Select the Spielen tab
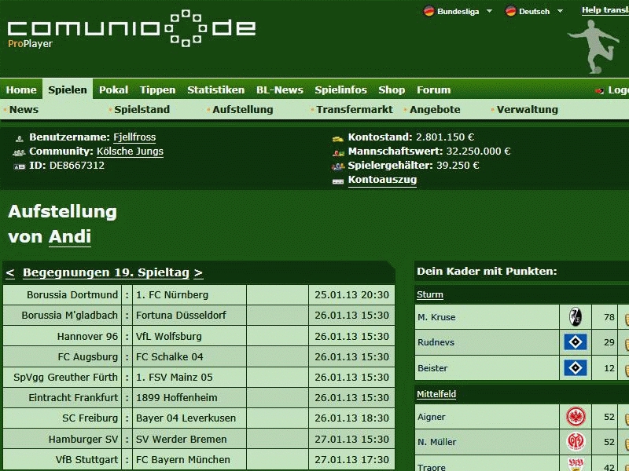The width and height of the screenshot is (629, 471). [68, 89]
